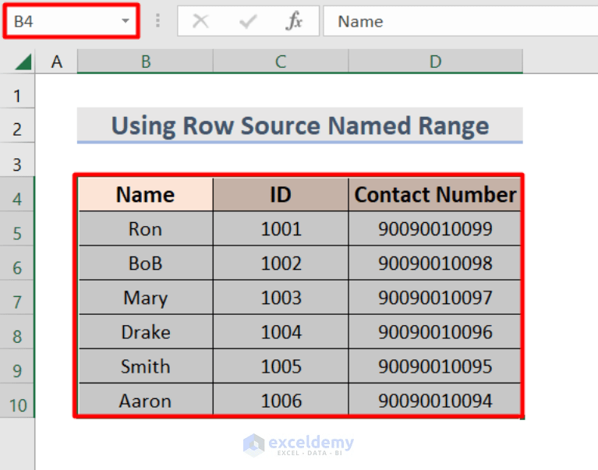Click the cell containing Ron
Screen dimensions: 598x470
pyautogui.click(x=145, y=228)
